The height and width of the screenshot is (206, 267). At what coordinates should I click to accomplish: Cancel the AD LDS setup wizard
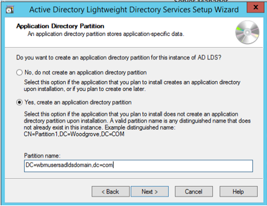click(x=193, y=191)
